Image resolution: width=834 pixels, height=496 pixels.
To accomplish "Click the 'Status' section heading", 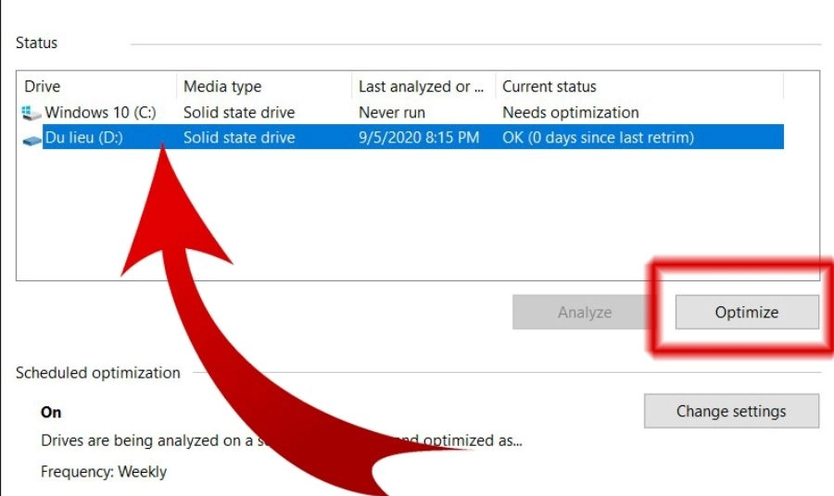I will [x=36, y=43].
